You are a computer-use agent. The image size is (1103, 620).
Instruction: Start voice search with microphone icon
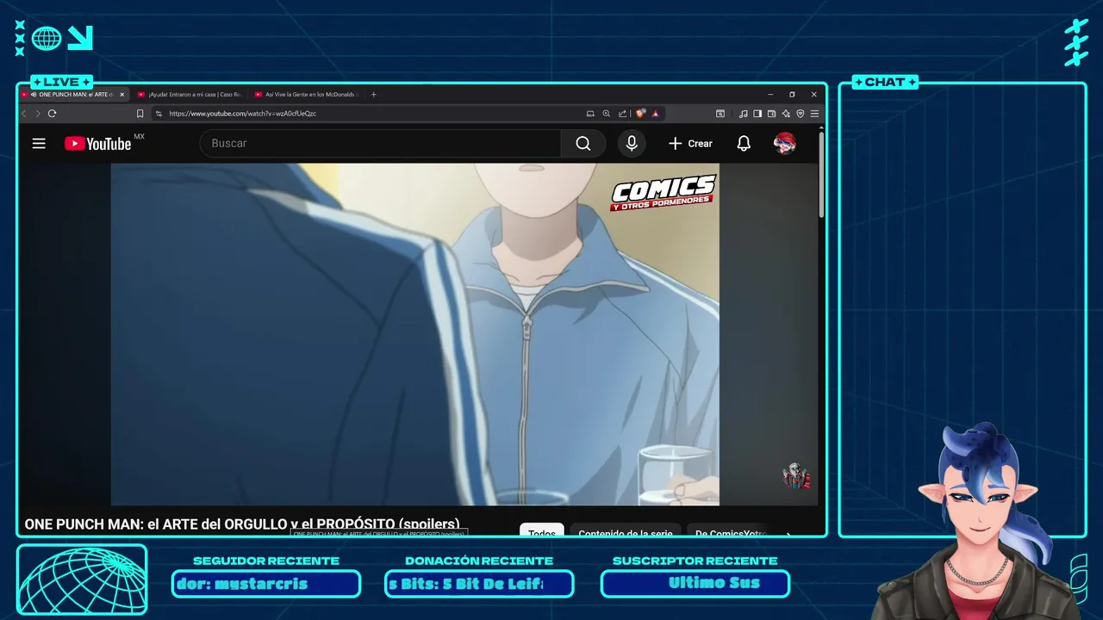632,144
